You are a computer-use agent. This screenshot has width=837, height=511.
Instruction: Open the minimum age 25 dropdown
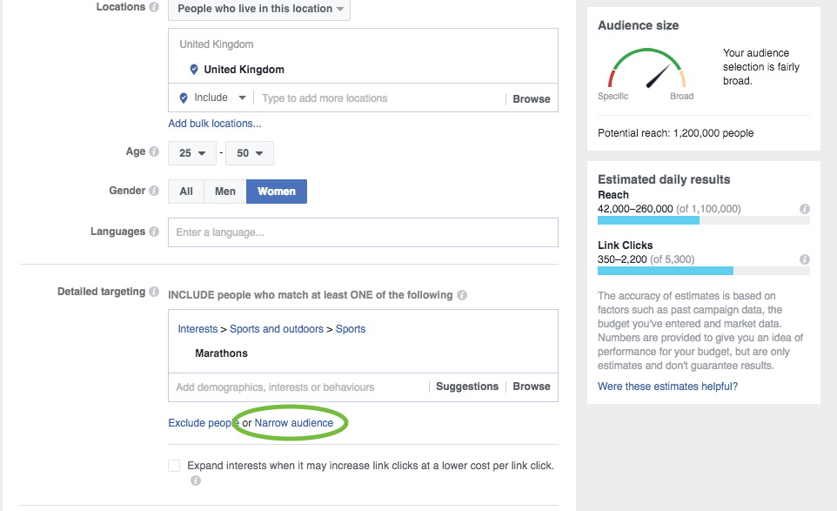pos(192,153)
